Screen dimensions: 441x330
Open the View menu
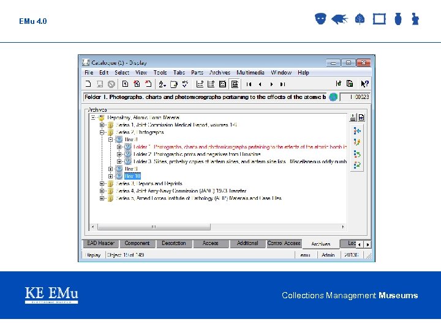[141, 72]
